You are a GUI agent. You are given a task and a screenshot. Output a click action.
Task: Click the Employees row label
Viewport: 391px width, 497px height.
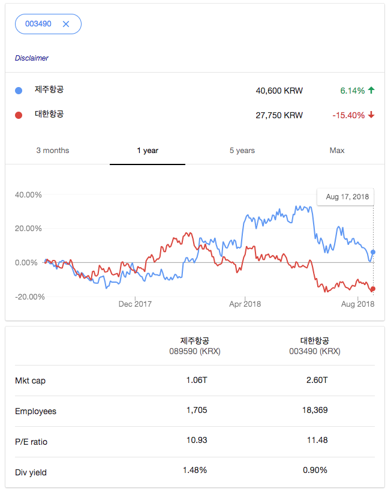(x=35, y=411)
